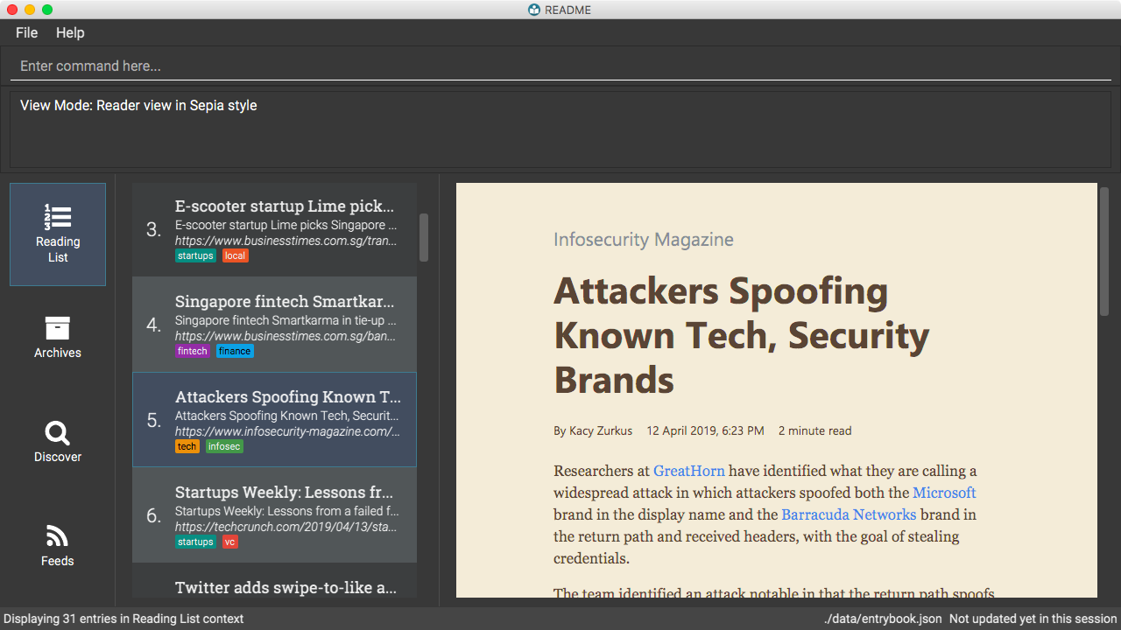
Task: Click the techcrunch.com URL text
Action: click(x=286, y=527)
